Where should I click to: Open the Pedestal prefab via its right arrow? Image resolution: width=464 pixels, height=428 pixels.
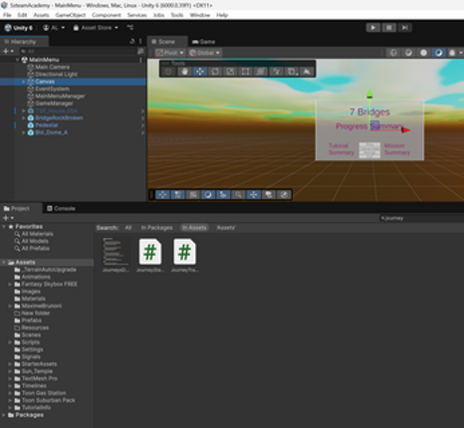[142, 125]
